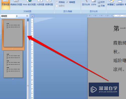Select page 1 thumbnail
The image size is (126, 99).
(13, 33)
